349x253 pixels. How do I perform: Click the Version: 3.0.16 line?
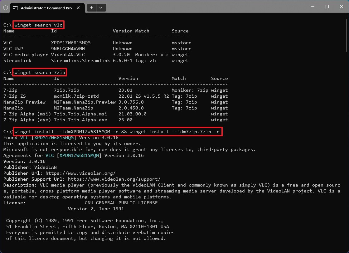coord(24,161)
